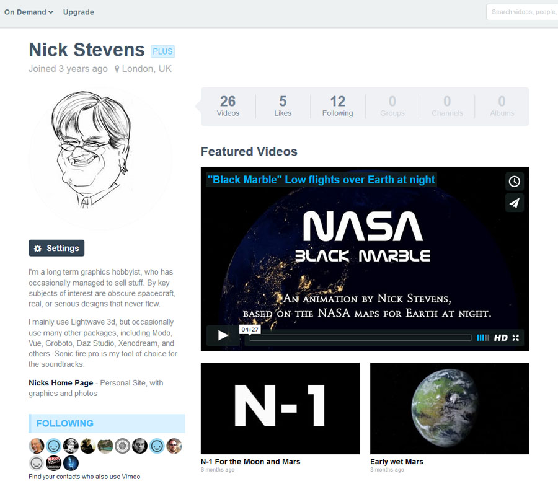This screenshot has width=558, height=484.
Task: Click Nick Stevens' caricature profile picture
Action: (x=99, y=157)
